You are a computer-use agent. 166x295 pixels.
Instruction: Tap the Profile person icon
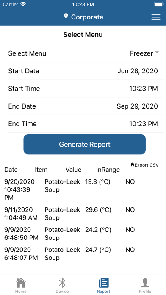(145, 283)
